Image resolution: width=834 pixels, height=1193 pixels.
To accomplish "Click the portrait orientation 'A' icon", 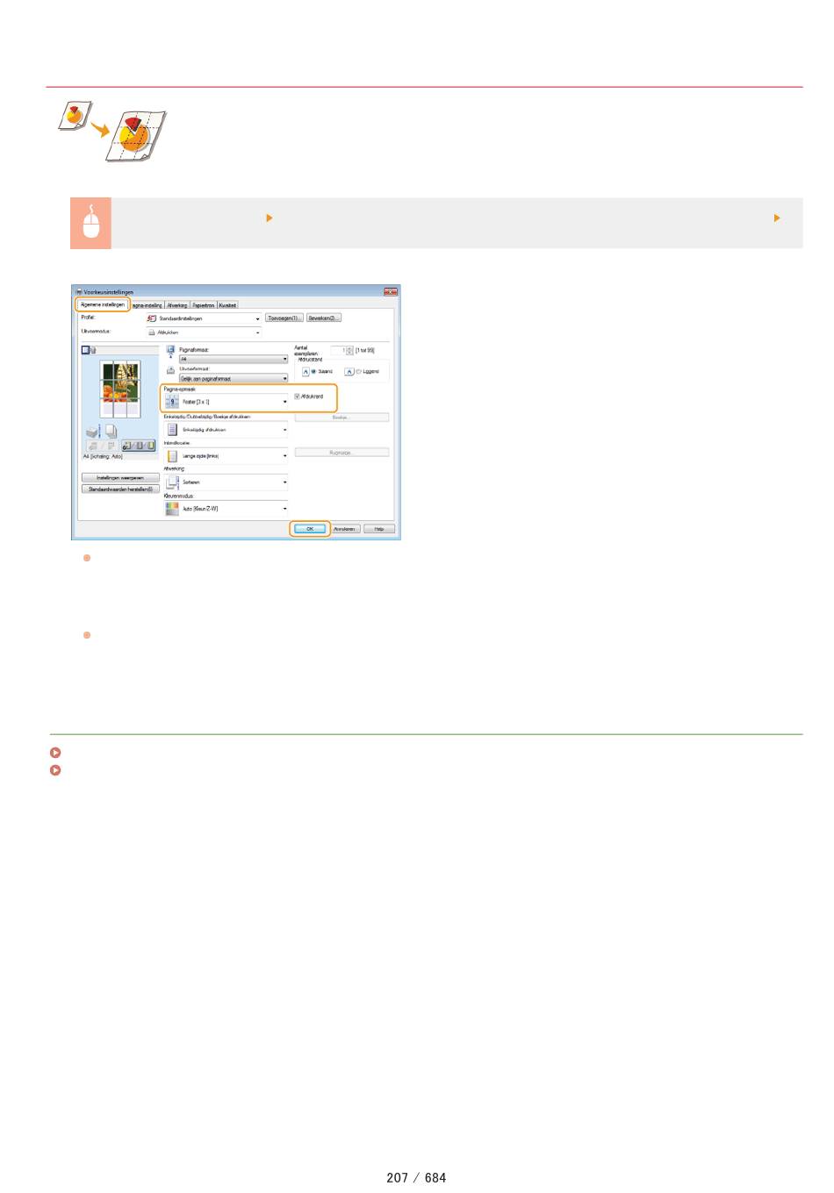I will [306, 372].
